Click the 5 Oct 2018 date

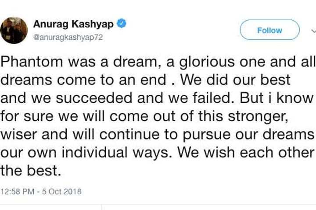tap(63, 192)
